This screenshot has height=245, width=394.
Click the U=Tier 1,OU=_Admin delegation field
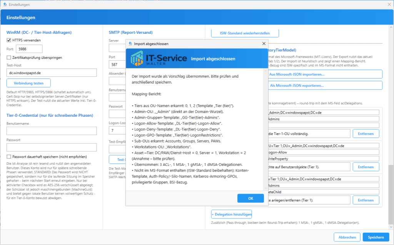(x=323, y=146)
